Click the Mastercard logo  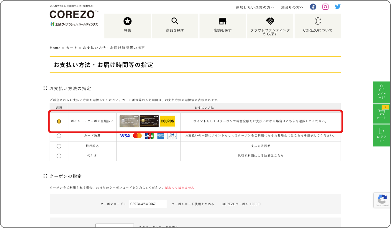coord(137,136)
